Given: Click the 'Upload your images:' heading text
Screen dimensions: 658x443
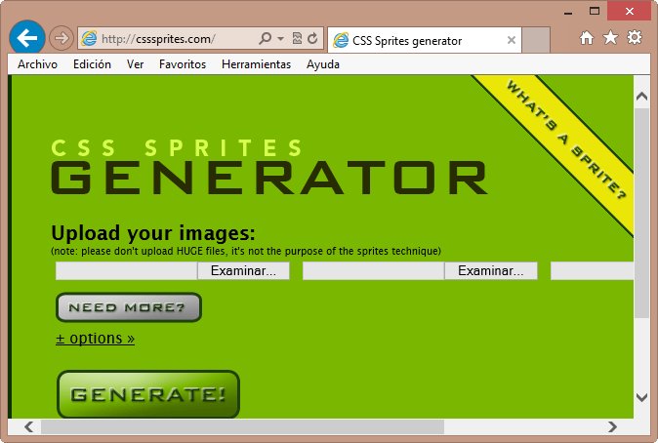Looking at the screenshot, I should click(x=153, y=233).
